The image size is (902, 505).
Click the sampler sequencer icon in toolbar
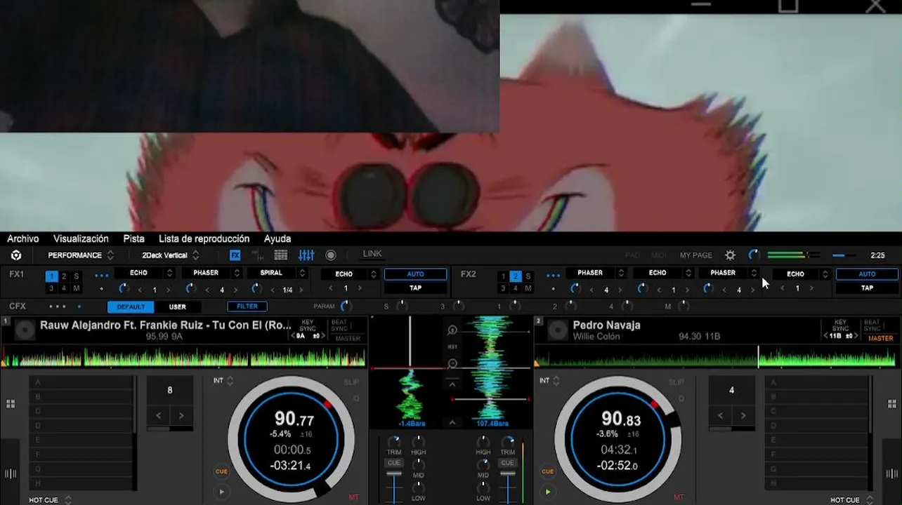(258, 255)
